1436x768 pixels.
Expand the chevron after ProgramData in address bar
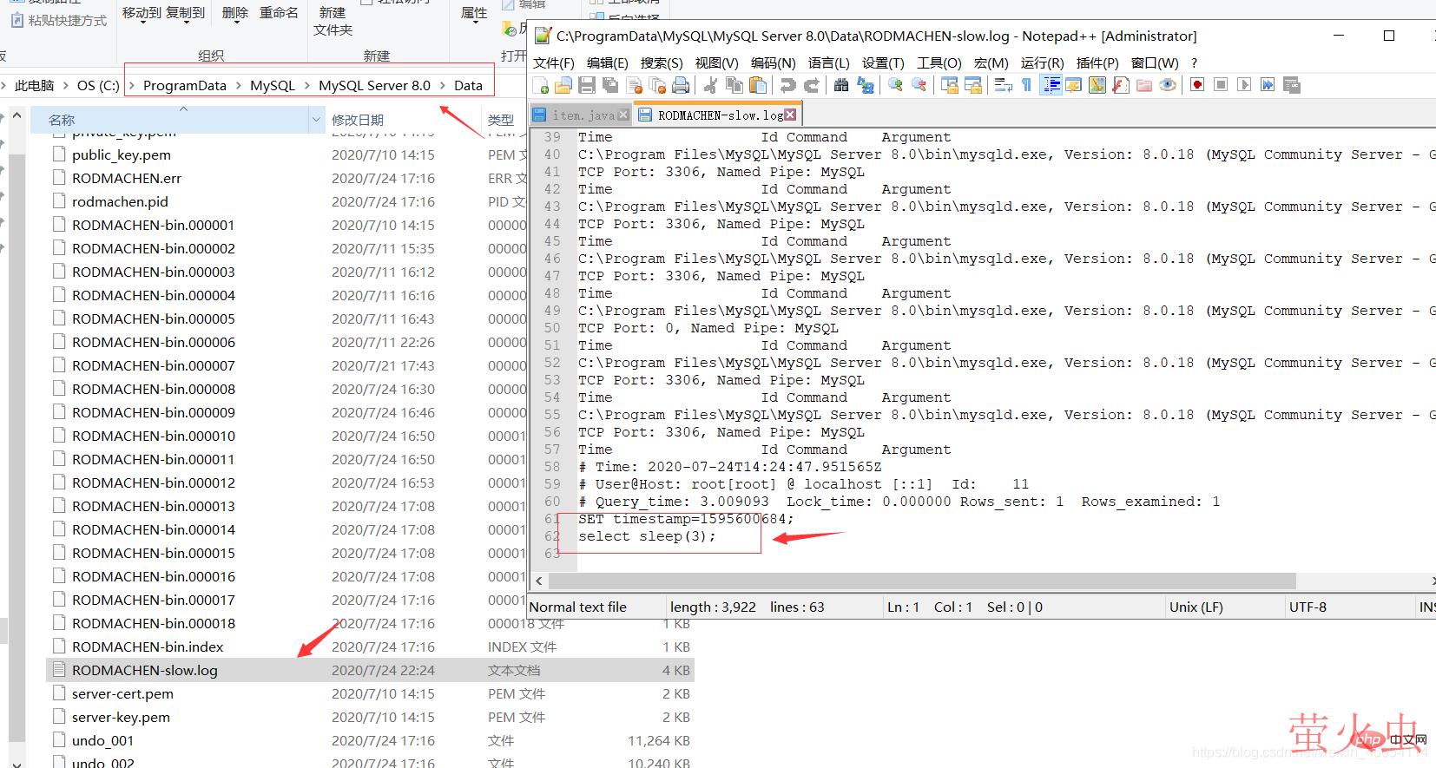tap(239, 85)
